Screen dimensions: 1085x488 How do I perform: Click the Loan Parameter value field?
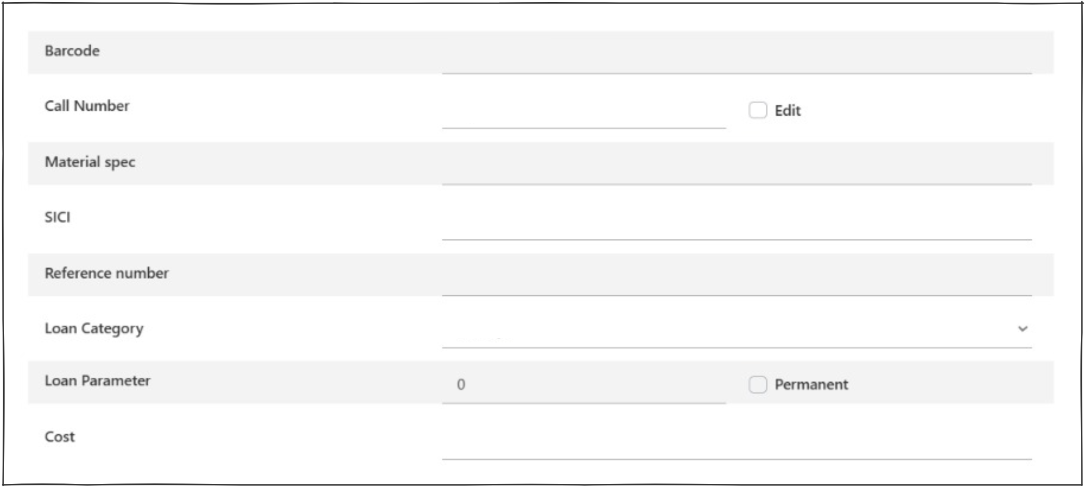tap(583, 385)
